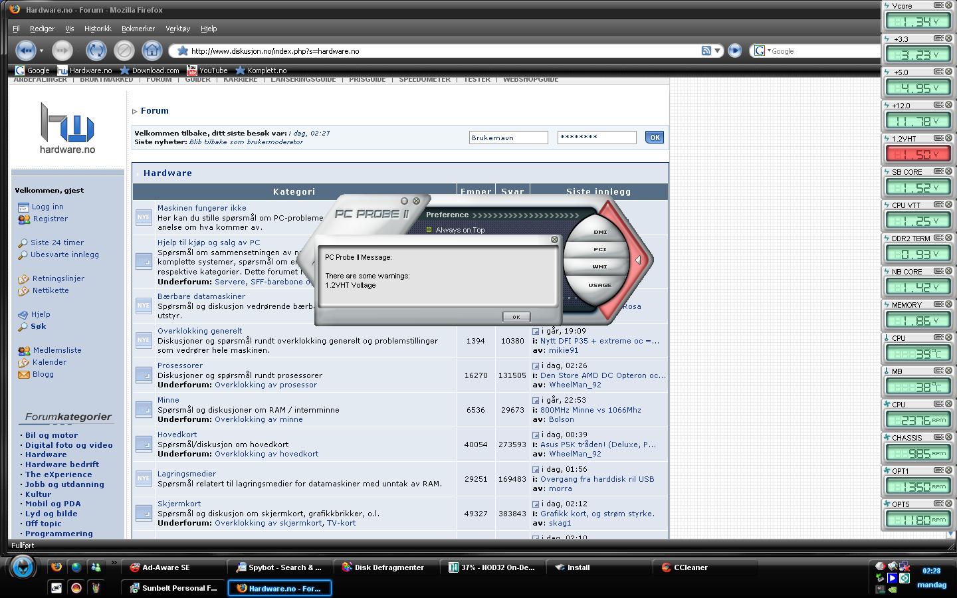Click the Firefox Back navigation button
The height and width of the screenshot is (598, 957).
(26, 50)
